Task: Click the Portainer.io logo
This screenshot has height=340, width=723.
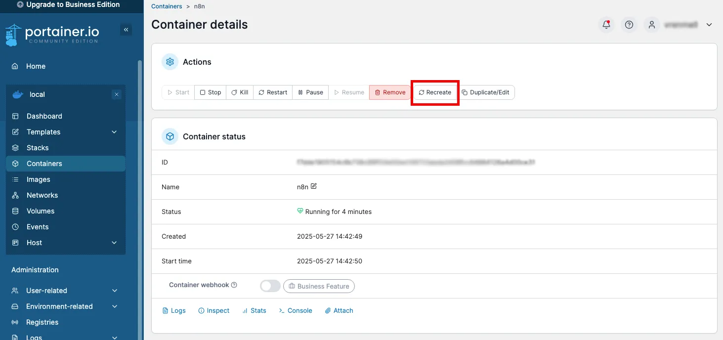Action: pos(52,35)
